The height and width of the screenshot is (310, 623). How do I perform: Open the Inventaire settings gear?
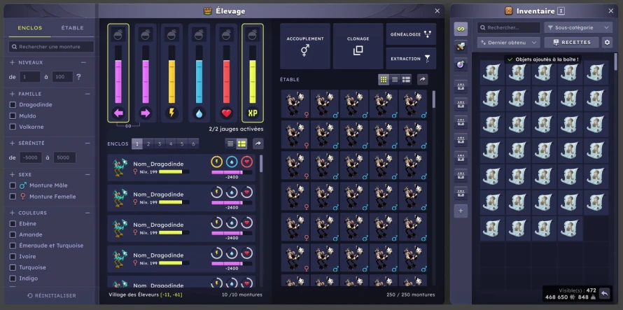coord(607,43)
